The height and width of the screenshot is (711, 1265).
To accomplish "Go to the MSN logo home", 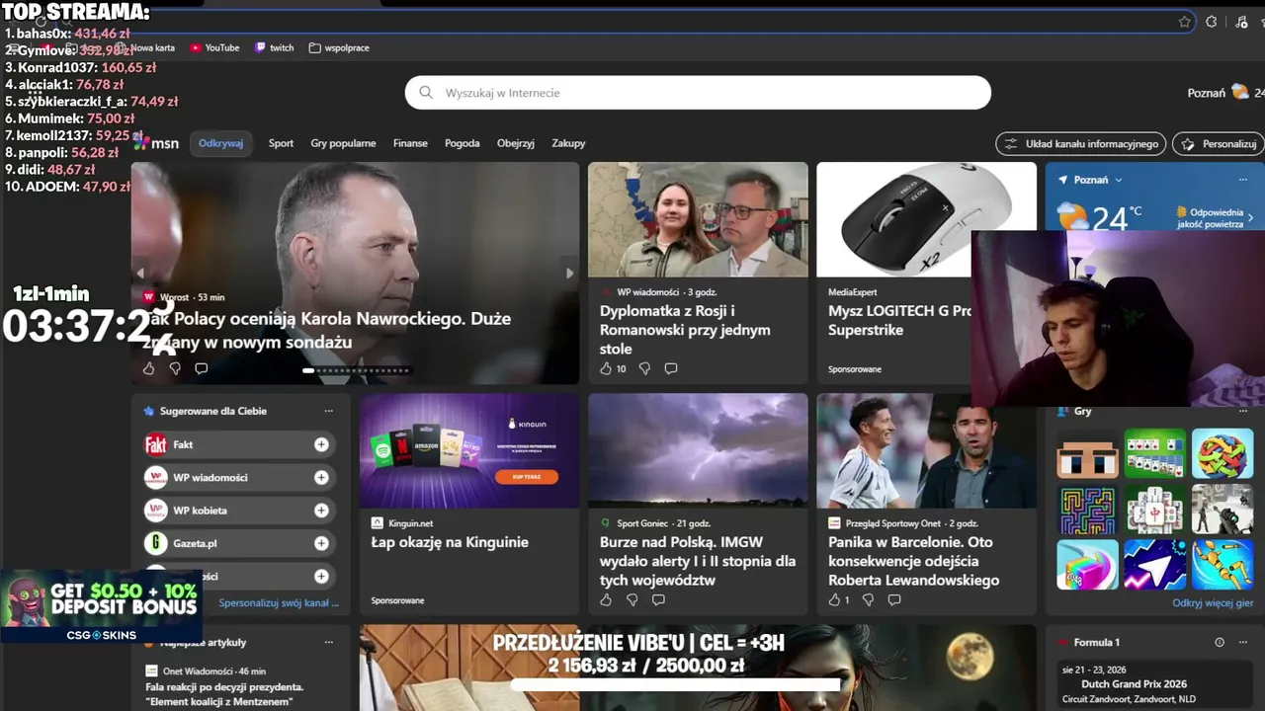I will click(x=157, y=143).
